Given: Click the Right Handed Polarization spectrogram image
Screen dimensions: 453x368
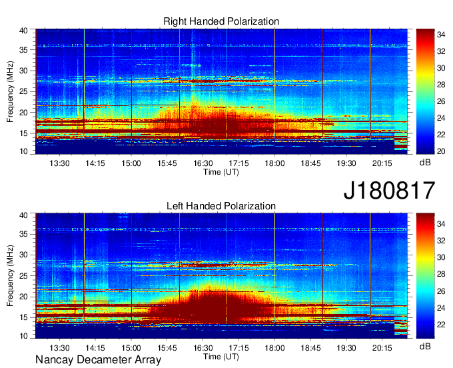Looking at the screenshot, I should click(221, 91).
